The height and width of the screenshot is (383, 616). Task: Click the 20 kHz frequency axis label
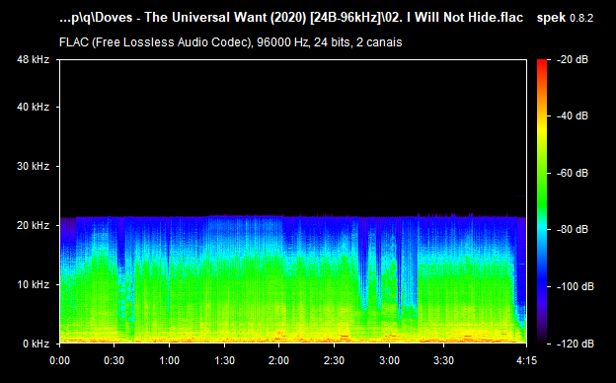33,225
